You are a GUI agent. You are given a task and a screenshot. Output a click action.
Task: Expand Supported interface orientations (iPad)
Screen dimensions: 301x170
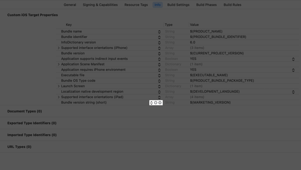(59, 97)
